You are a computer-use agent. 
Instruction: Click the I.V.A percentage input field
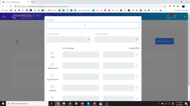[81, 54]
